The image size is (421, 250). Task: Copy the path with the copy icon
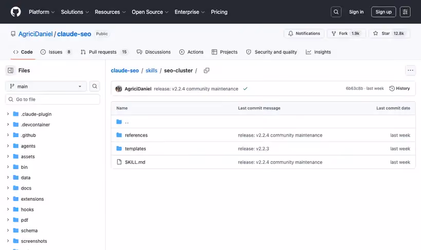206,70
